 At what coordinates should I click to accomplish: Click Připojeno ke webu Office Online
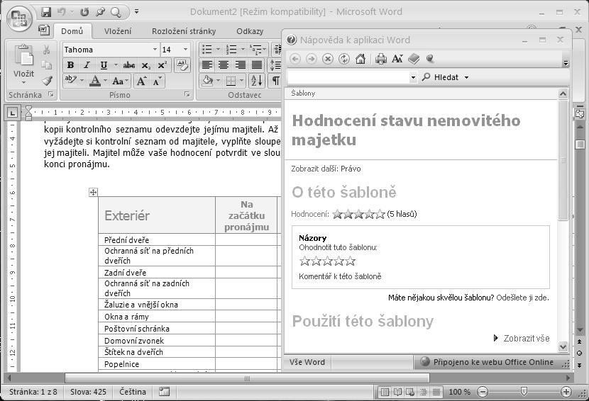click(493, 362)
